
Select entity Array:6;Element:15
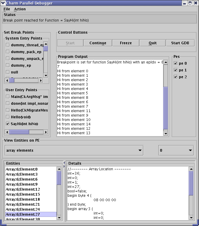31,194
